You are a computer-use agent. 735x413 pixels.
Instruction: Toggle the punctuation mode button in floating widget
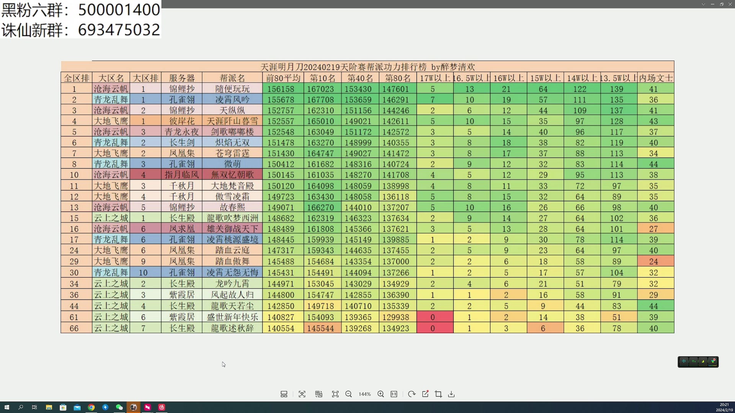693,361
